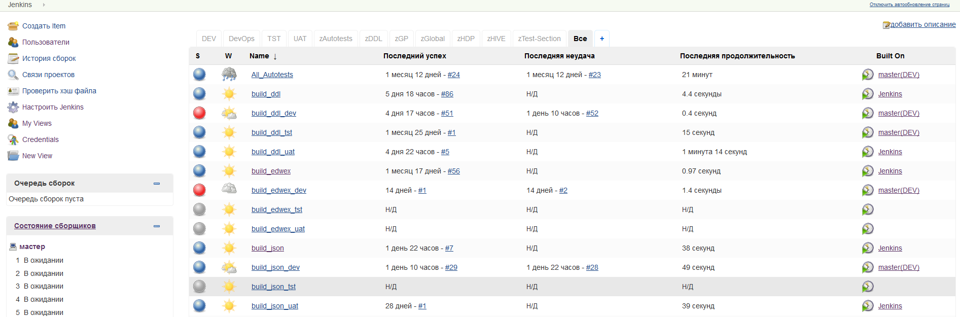Viewport: 960px width, 317px height.
Task: Schedule build for All_Autotests row
Action: (867, 75)
